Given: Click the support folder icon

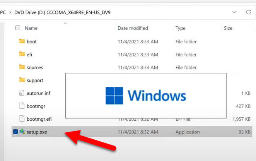Looking at the screenshot, I should 22,80.
